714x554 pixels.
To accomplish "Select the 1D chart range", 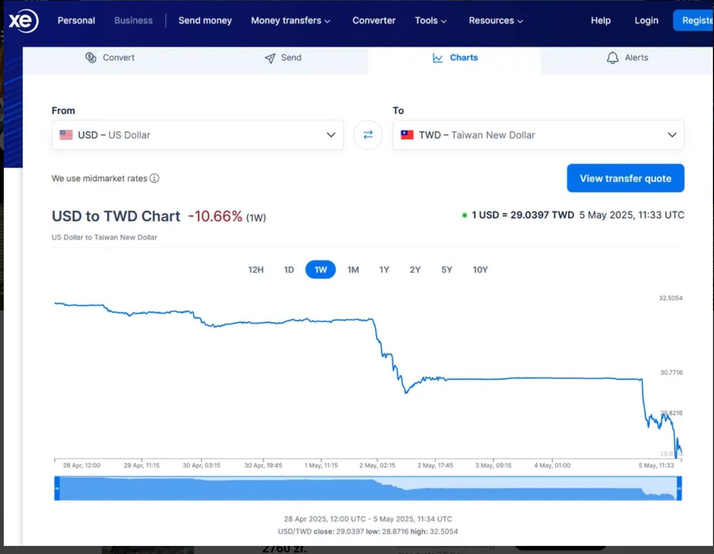I will [289, 269].
